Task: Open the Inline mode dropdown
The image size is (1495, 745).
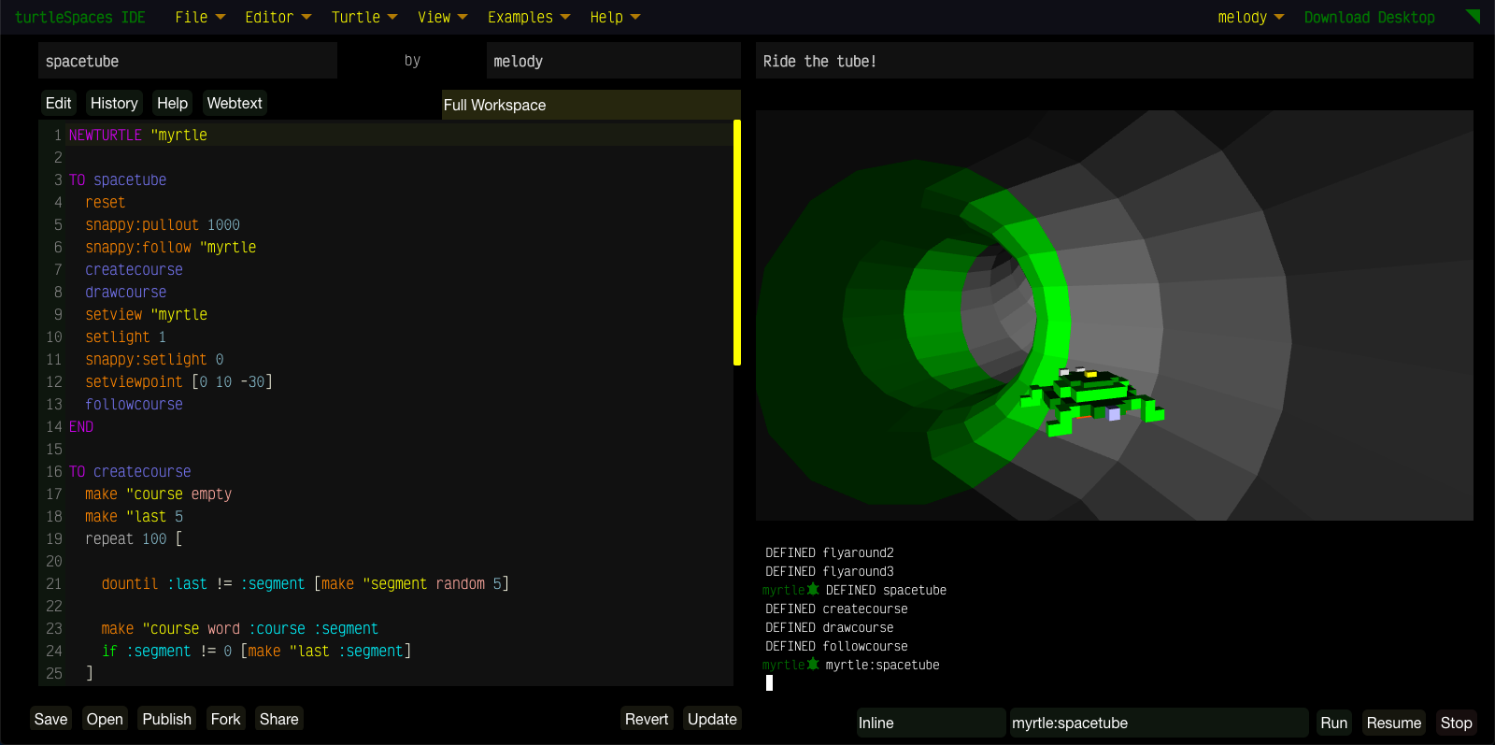Action: (930, 723)
